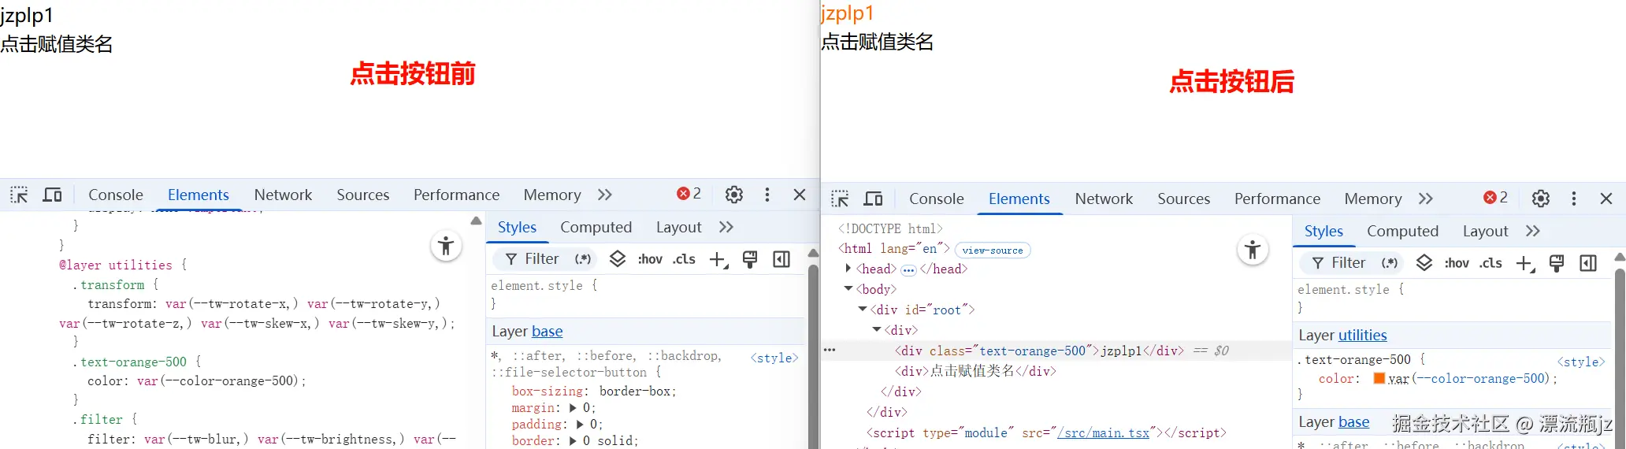This screenshot has height=449, width=1626.
Task: Expand collapsed head contents ellipsis badge
Action: 908,269
